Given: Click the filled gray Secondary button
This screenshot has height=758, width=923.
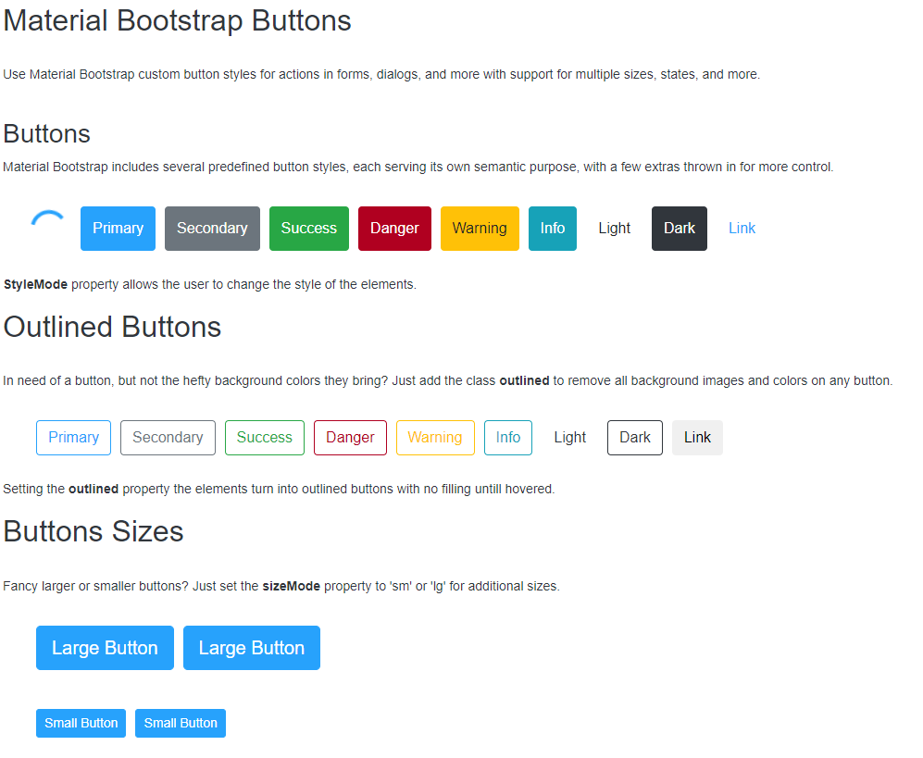Looking at the screenshot, I should 212,229.
